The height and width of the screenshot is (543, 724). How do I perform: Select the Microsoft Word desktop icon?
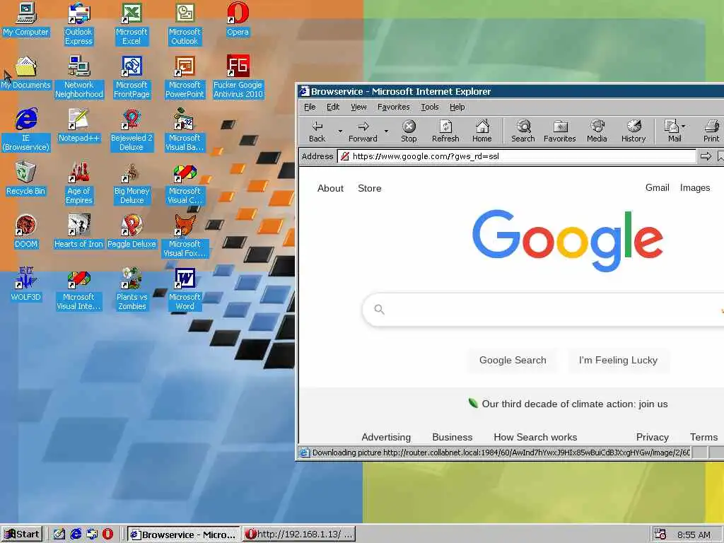[185, 289]
